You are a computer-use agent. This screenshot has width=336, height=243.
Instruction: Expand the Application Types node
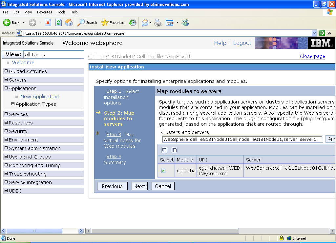[13, 104]
